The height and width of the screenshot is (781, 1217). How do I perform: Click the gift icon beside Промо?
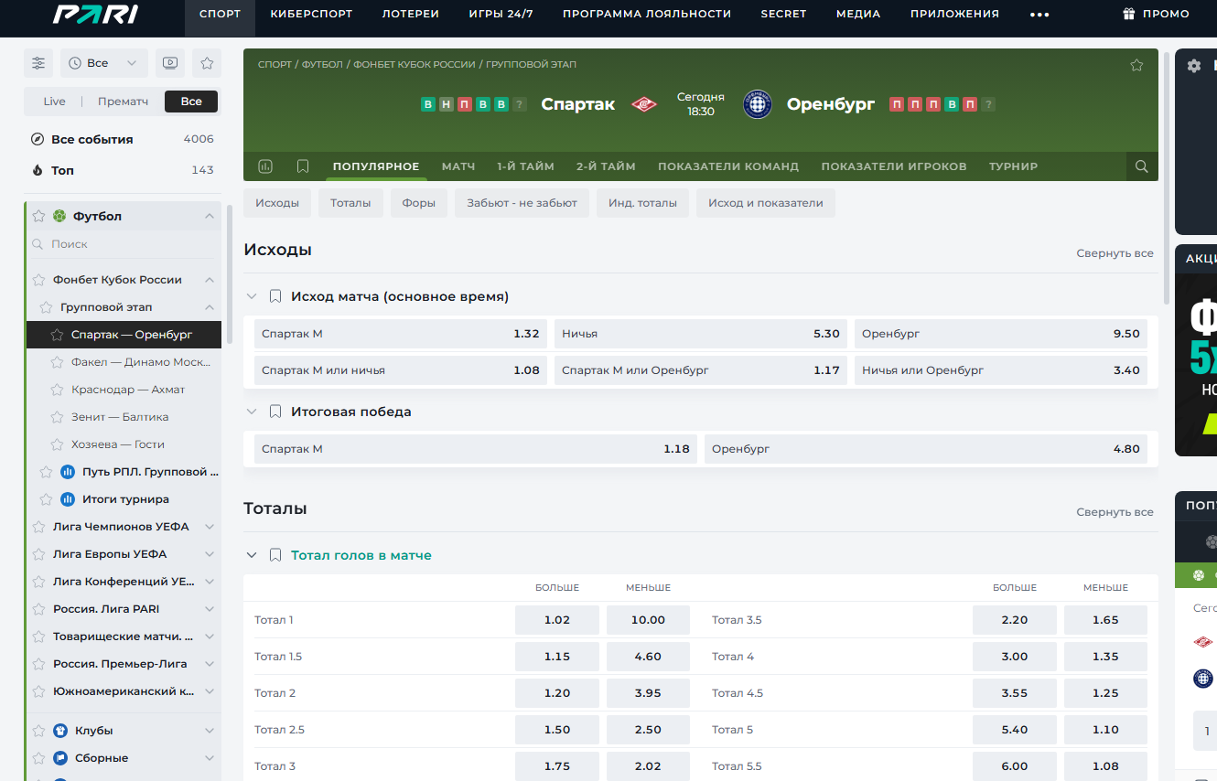1129,14
